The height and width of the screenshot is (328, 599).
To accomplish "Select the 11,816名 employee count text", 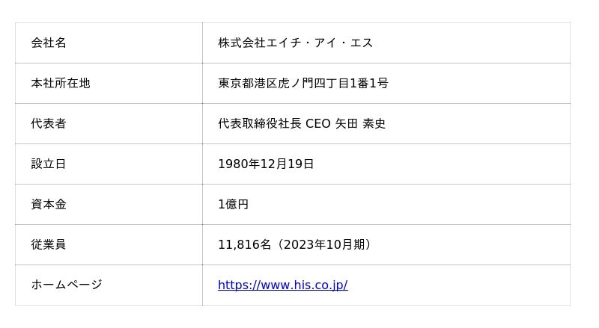I will (245, 244).
